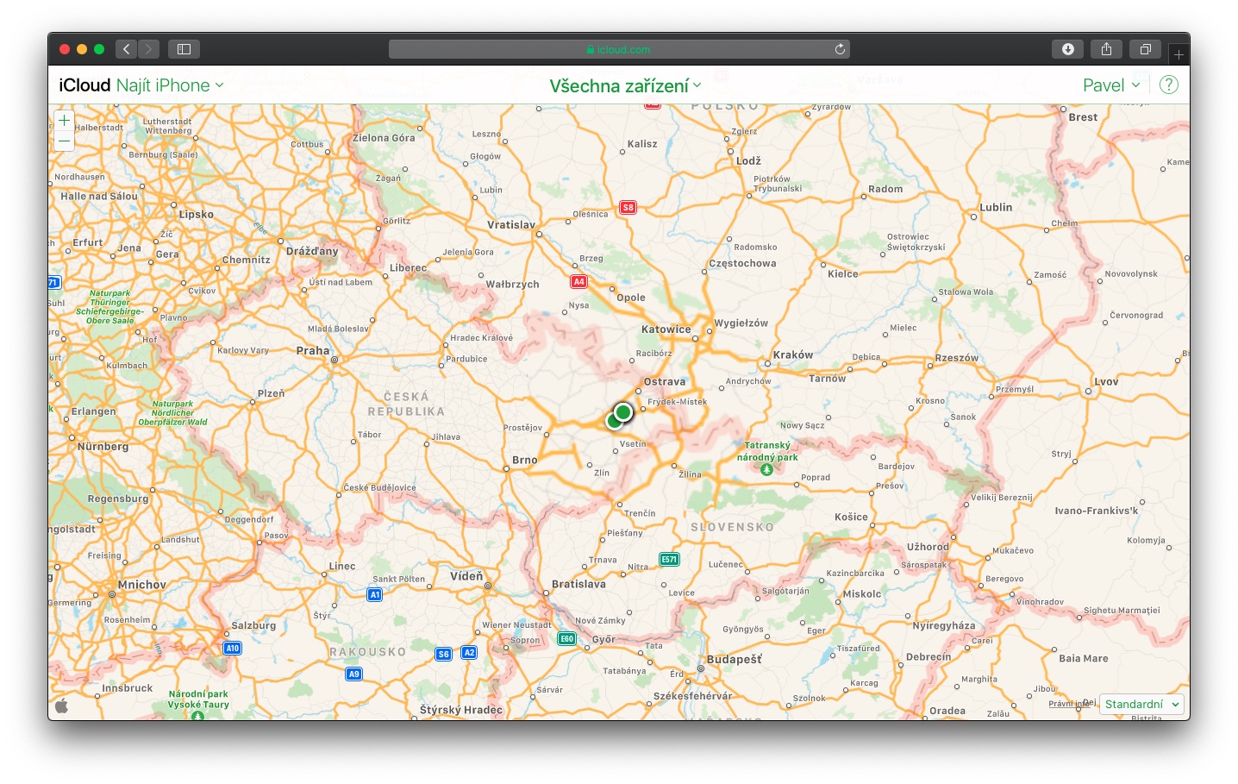Open the Safari downloads button
This screenshot has width=1238, height=784.
(x=1067, y=49)
